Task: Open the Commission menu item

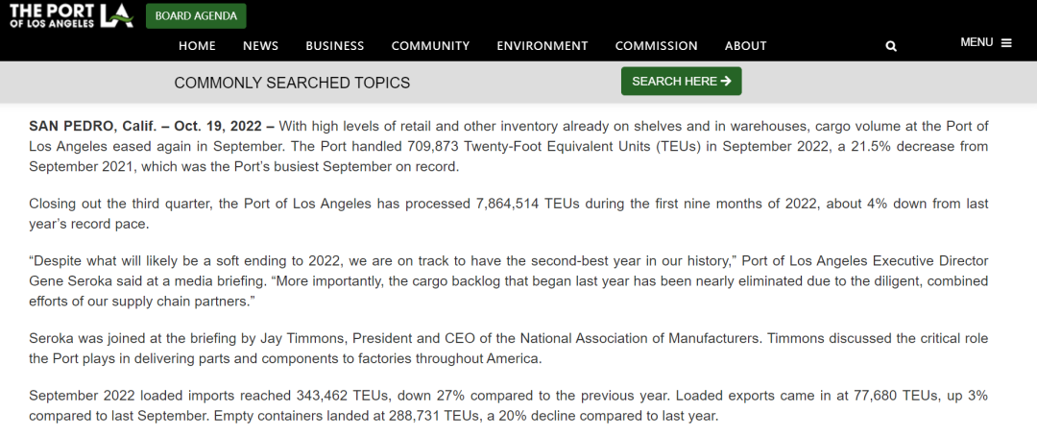Action: point(656,46)
